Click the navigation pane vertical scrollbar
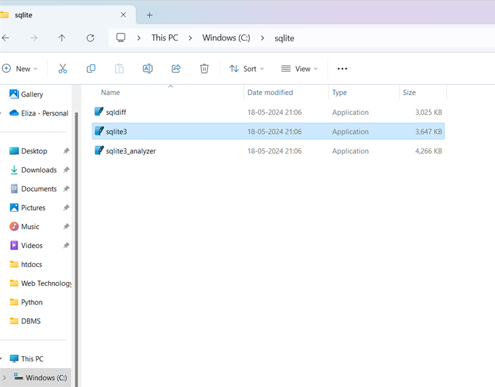This screenshot has height=387, width=495. (x=76, y=249)
